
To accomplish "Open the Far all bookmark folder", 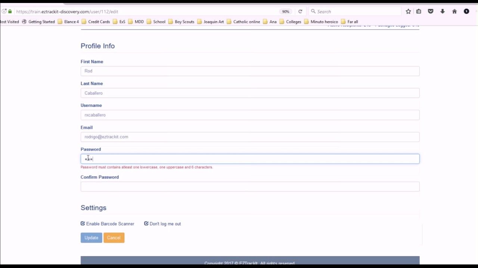I will coord(349,22).
